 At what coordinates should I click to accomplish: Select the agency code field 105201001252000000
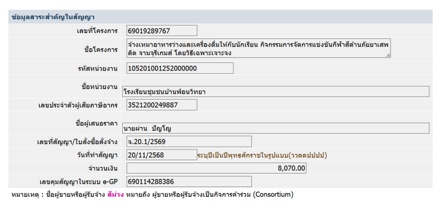[x=180, y=68]
